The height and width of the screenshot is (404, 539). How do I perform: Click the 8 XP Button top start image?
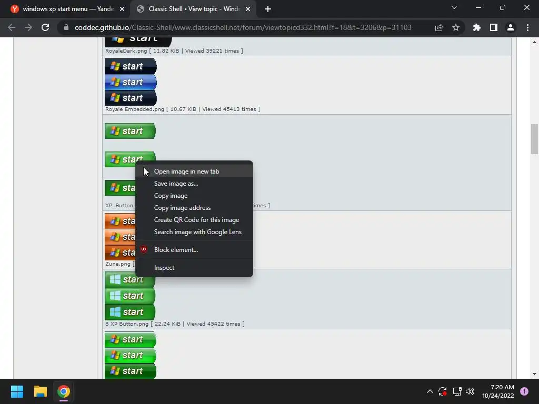130,279
